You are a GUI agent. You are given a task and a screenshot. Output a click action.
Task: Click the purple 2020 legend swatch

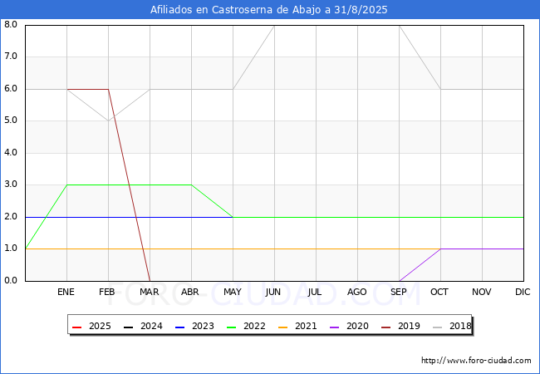335,327
